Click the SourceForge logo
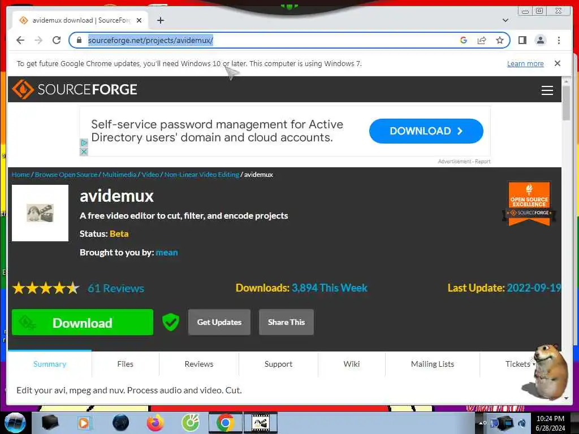Screen dimensions: 579x434 click(75, 89)
